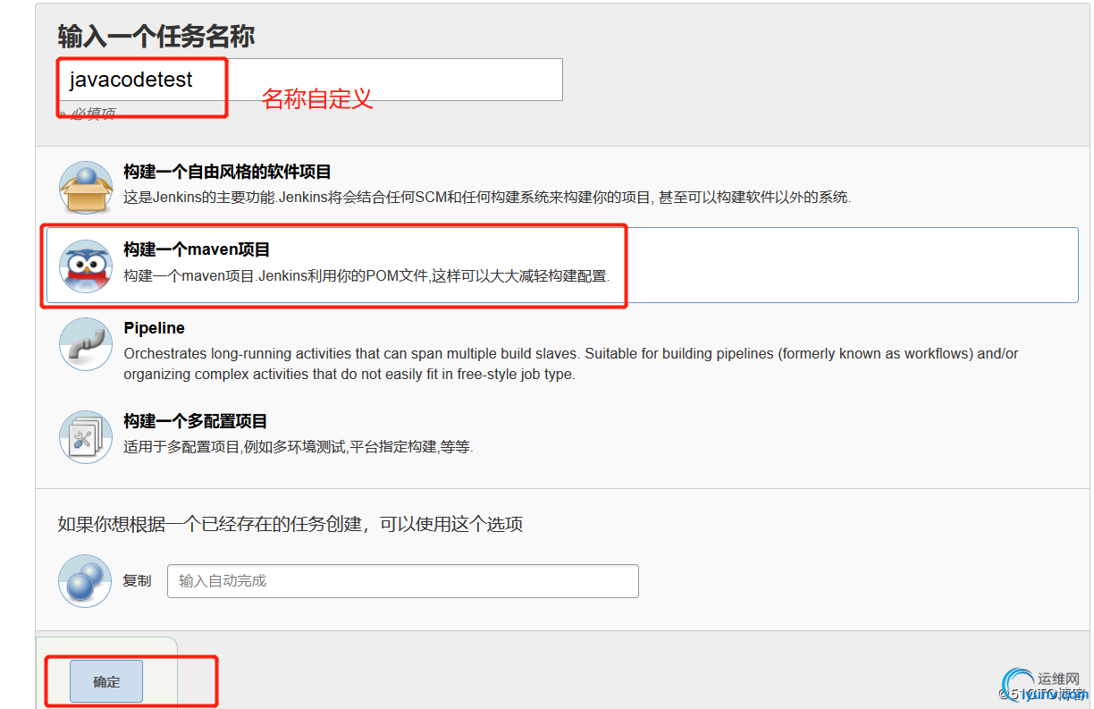Click the multi-config description 适用于多配置项目

tap(298, 447)
